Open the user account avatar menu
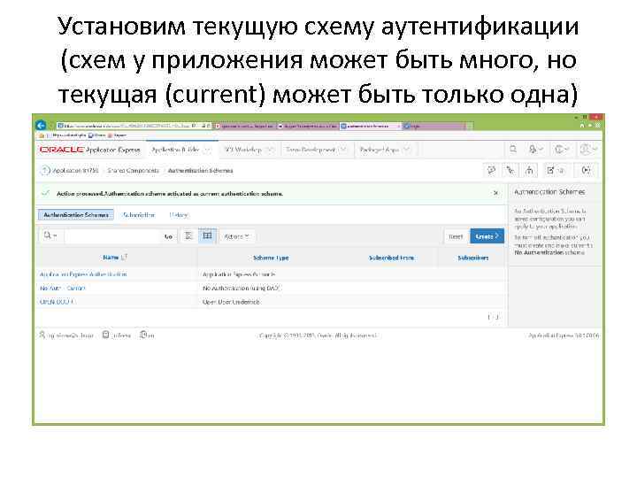Screen dimensions: 637x478 (587, 150)
